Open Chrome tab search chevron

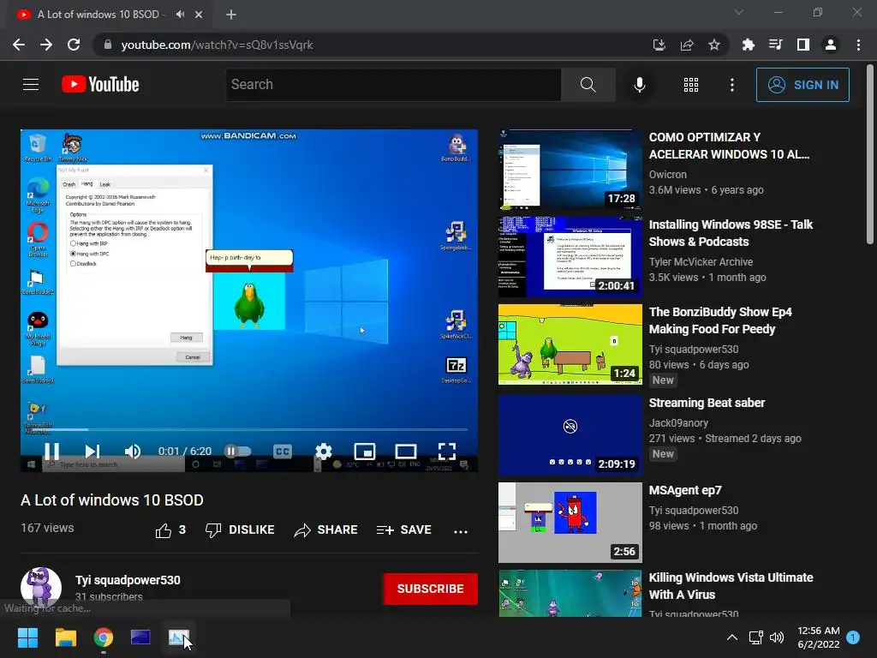739,12
